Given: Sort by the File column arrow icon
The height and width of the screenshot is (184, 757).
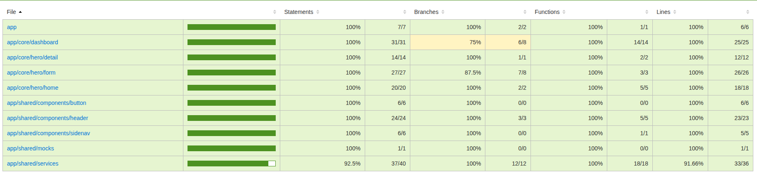Looking at the screenshot, I should tap(20, 12).
